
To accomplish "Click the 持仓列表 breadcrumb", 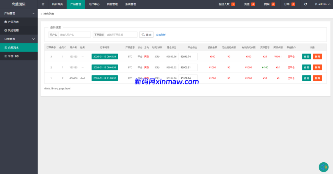I will 49,14.
